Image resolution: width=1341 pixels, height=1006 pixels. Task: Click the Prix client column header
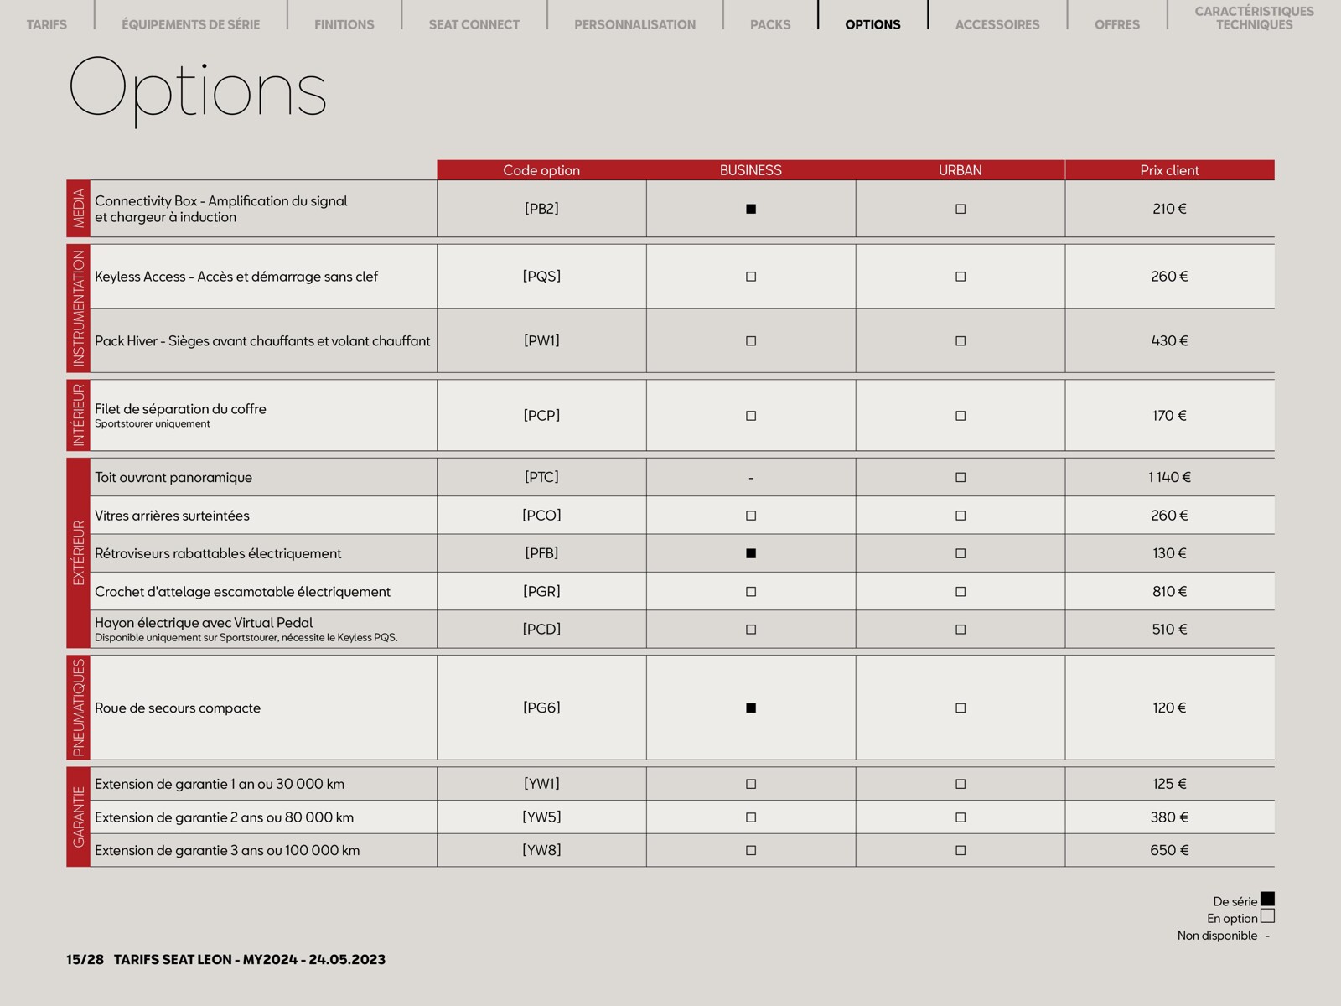(1170, 170)
